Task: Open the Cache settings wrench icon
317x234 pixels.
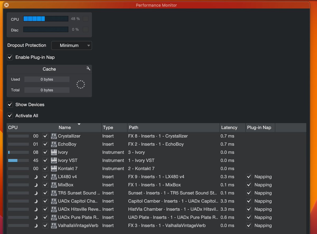Action: point(88,68)
